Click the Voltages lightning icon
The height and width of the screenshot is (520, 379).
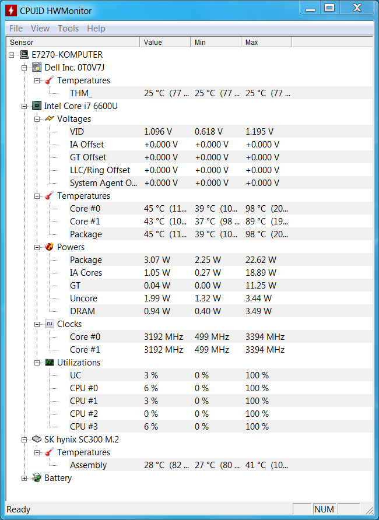pos(50,118)
